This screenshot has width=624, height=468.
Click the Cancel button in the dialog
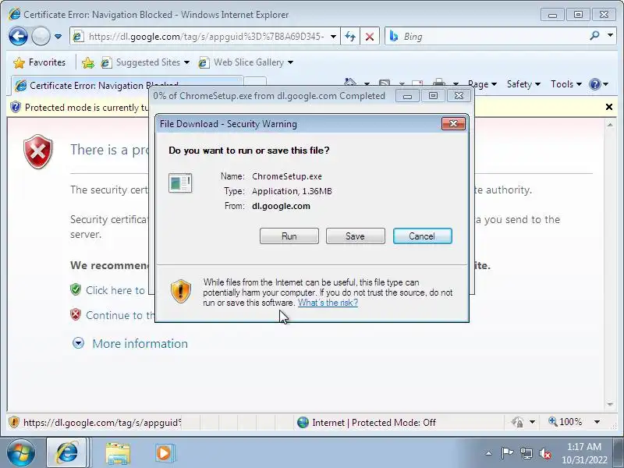pyautogui.click(x=422, y=236)
